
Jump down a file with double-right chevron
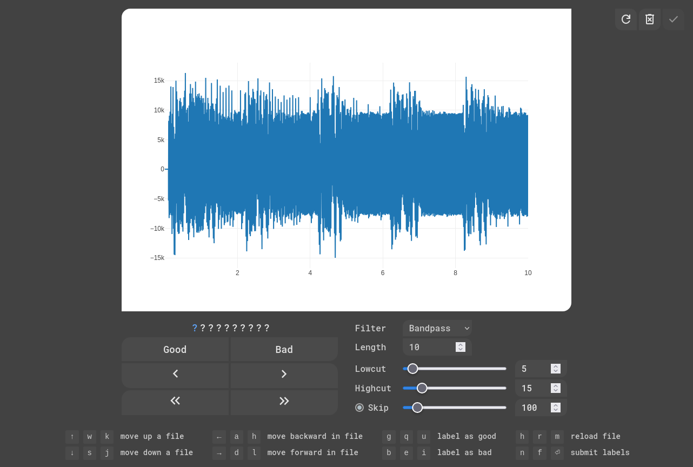point(284,401)
